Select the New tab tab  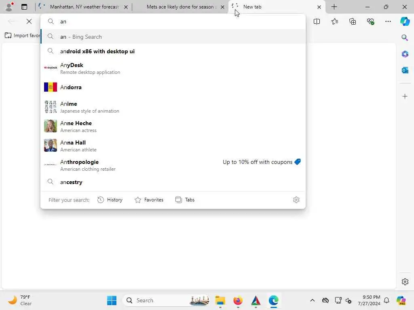click(277, 7)
